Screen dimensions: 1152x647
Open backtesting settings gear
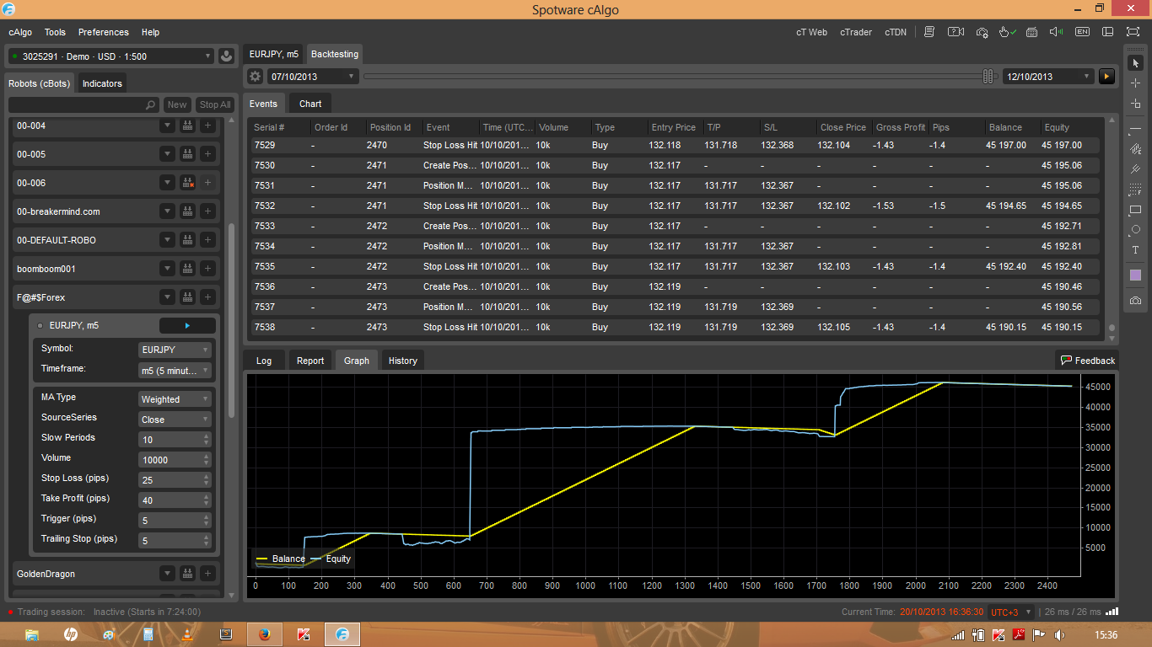coord(256,77)
